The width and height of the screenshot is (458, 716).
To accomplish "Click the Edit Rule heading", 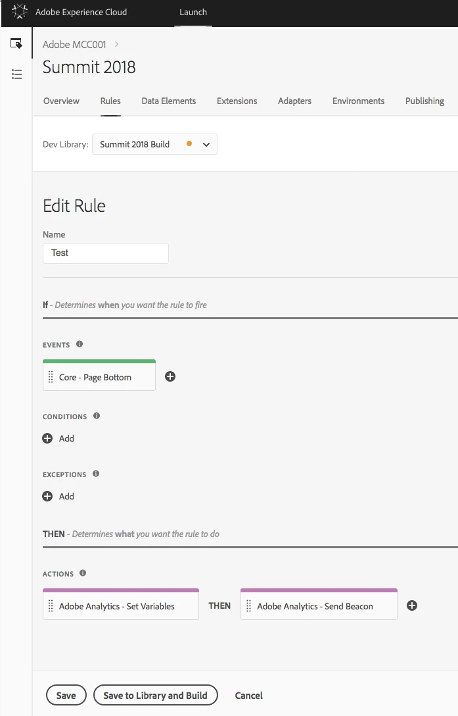I will coord(74,206).
